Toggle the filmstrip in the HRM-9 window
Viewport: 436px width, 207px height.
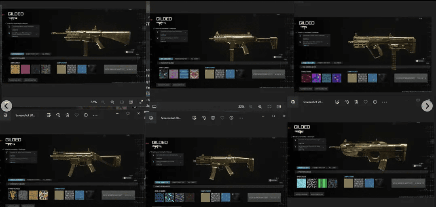click(x=155, y=107)
